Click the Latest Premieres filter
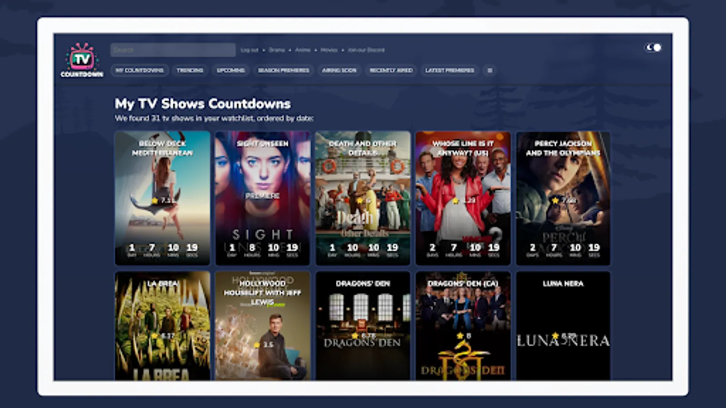The width and height of the screenshot is (726, 408). pos(450,70)
